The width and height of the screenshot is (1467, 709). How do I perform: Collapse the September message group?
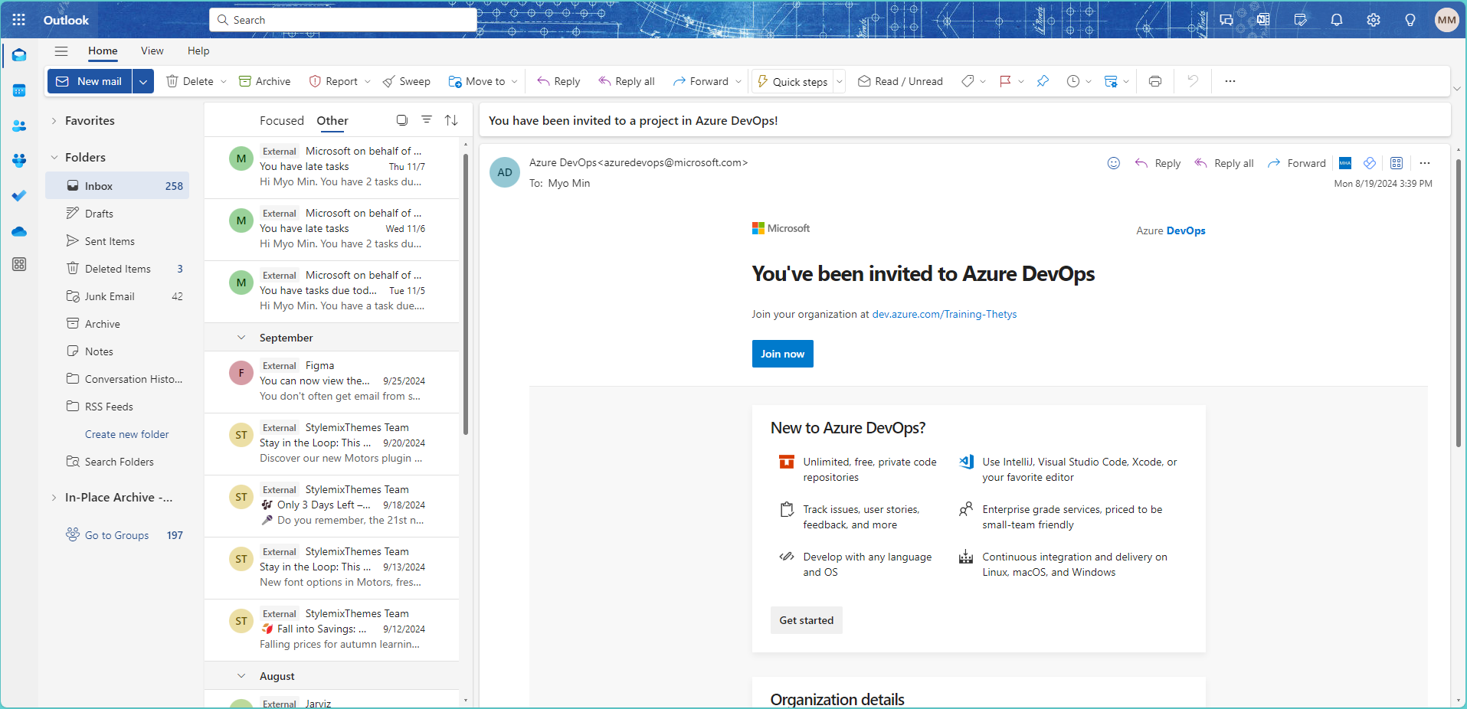click(x=241, y=338)
